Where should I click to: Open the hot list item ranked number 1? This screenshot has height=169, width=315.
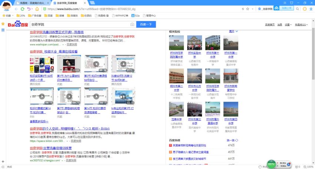tap(189, 145)
